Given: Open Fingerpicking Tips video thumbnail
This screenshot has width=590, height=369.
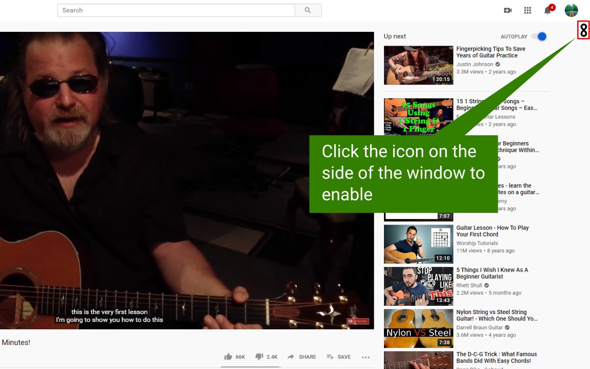Looking at the screenshot, I should pos(419,65).
